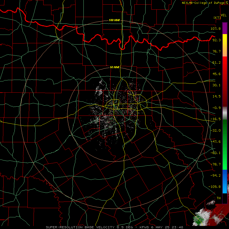Click the -63.1 velocity scale value
The height and width of the screenshot is (229, 229).
(216, 153)
